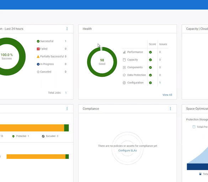This screenshot has width=208, height=182.
Task: Click the In Progress label
Action: tap(47, 64)
